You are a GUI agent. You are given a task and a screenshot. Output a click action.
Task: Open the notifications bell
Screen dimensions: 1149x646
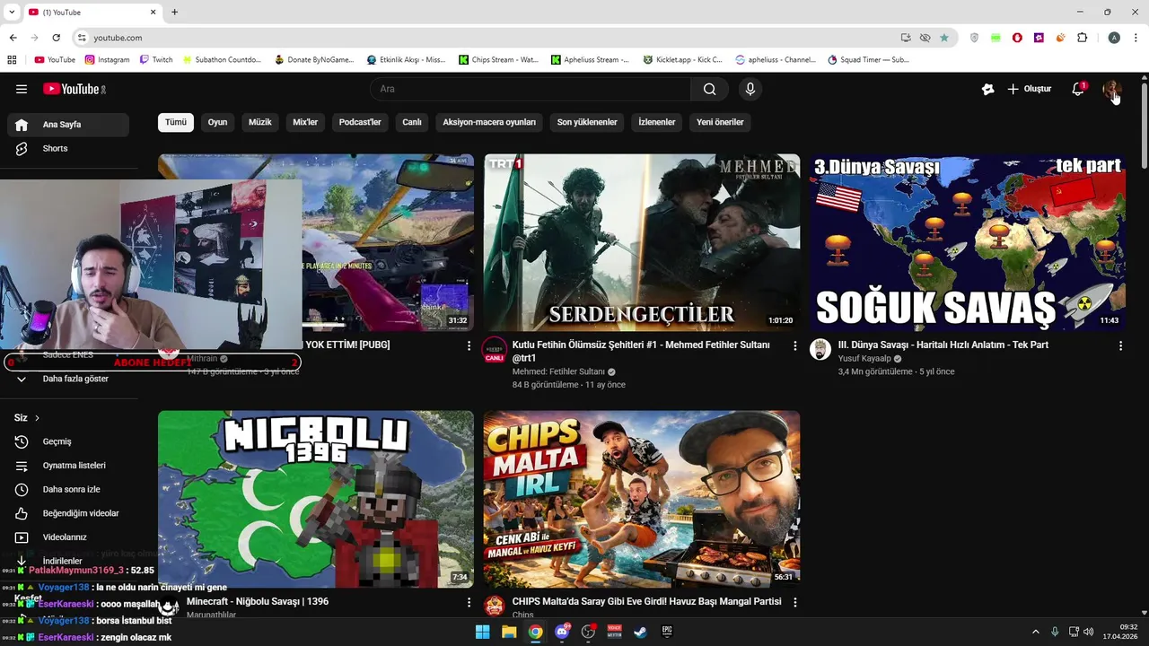tap(1078, 89)
